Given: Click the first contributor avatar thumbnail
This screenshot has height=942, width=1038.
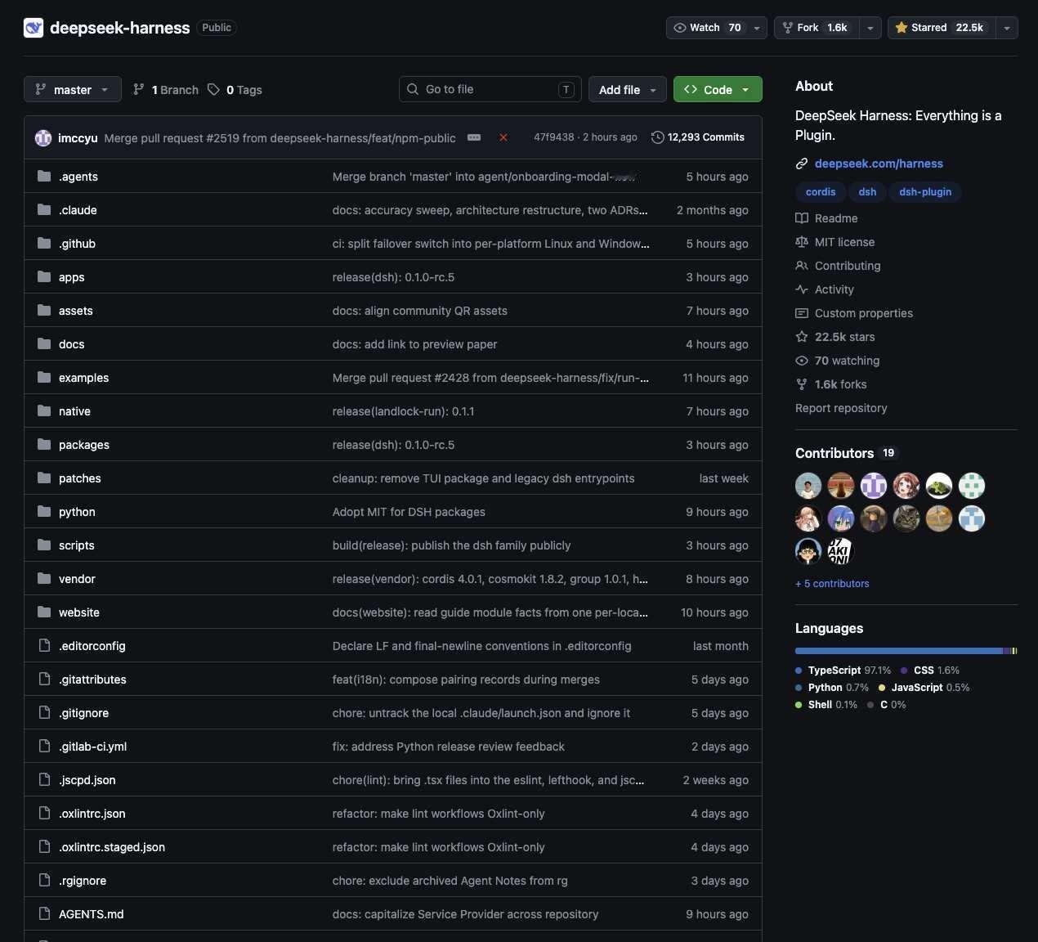Looking at the screenshot, I should tap(808, 486).
